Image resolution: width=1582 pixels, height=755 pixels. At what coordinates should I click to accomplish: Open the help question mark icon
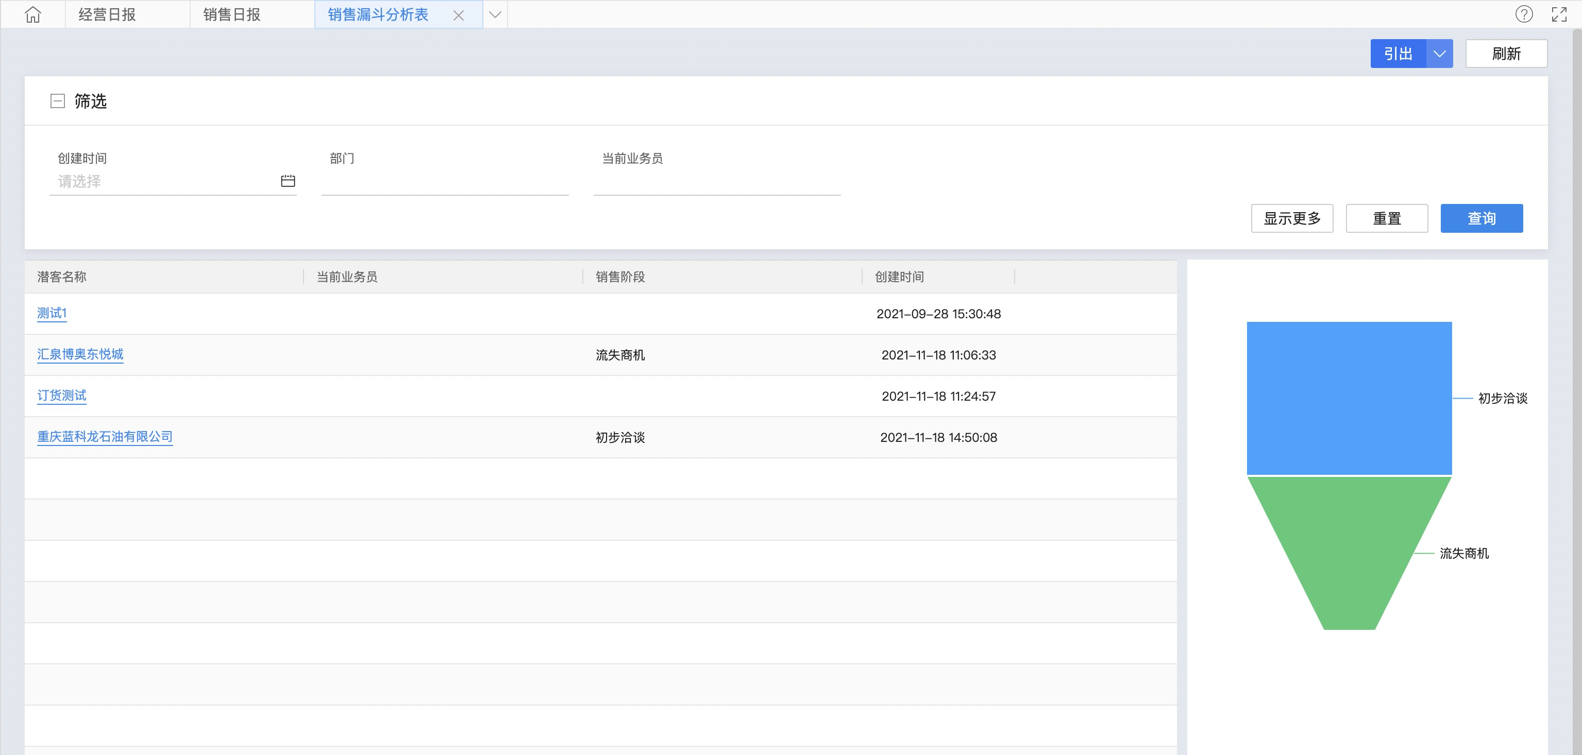coord(1524,14)
